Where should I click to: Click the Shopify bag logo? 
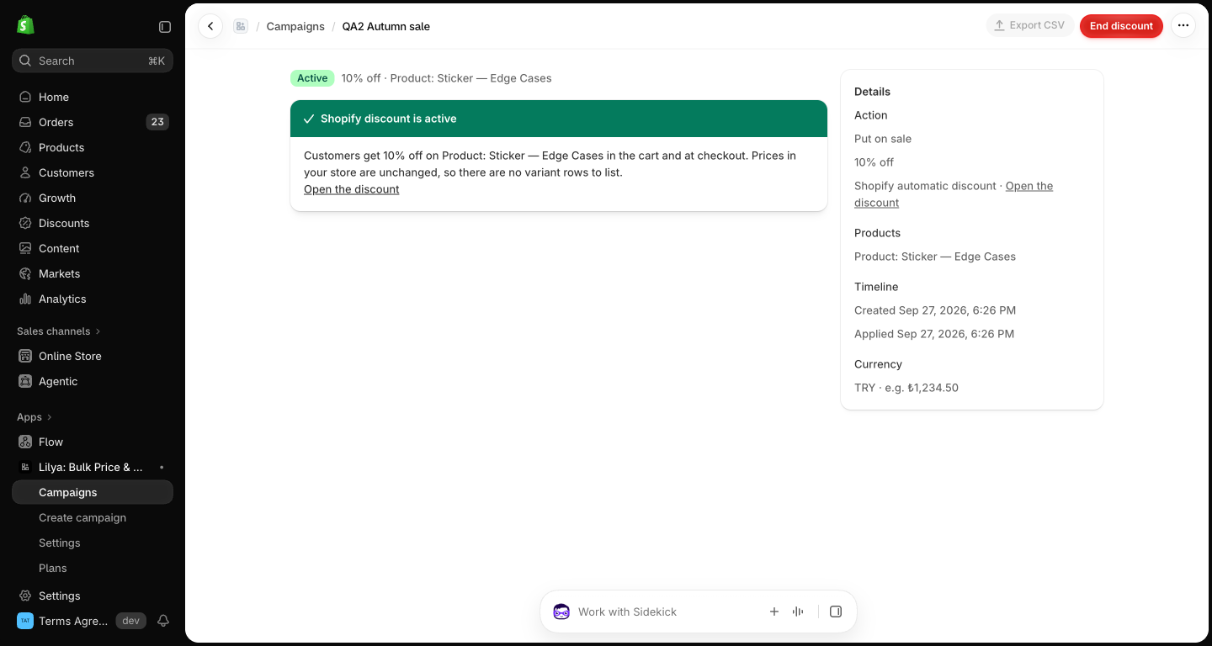click(x=25, y=25)
